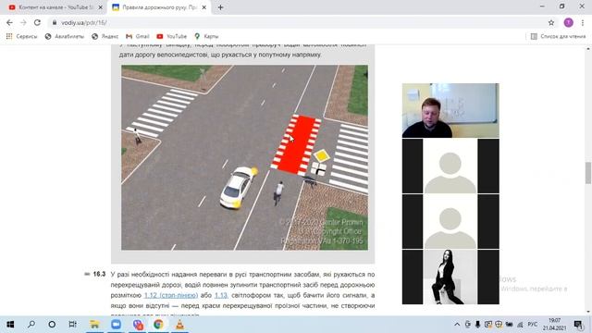Viewport: 592px width, 333px height.
Task: Click the vodiy.ua address bar
Action: (x=298, y=22)
